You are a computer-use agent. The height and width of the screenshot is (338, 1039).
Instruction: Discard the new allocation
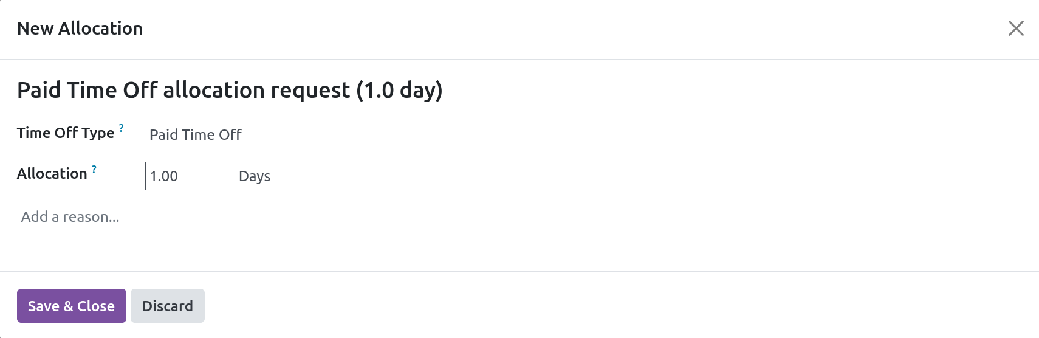[167, 306]
